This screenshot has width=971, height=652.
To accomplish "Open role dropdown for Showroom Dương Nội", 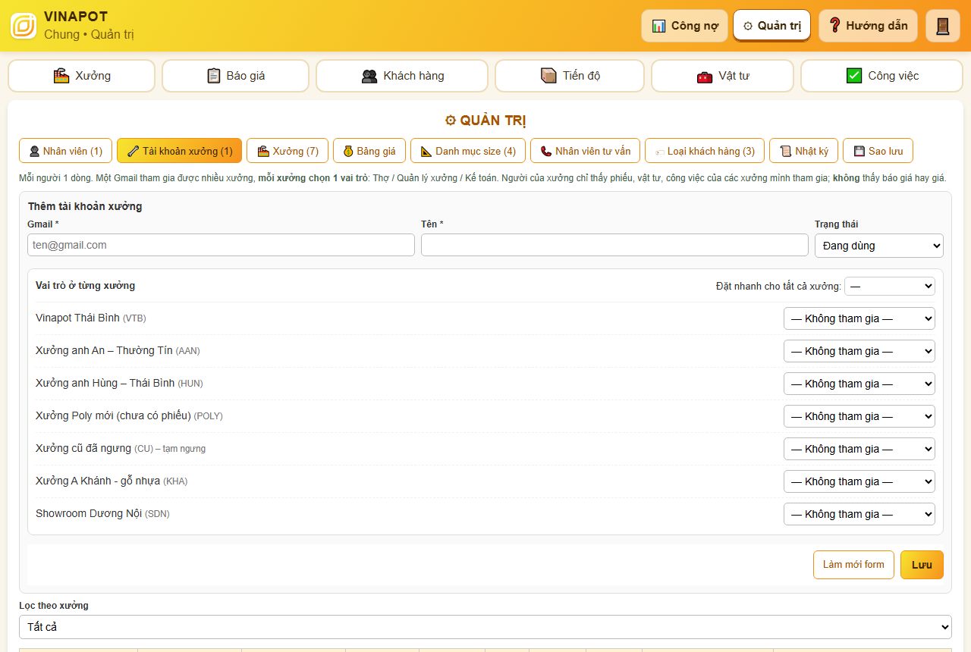I will tap(859, 514).
